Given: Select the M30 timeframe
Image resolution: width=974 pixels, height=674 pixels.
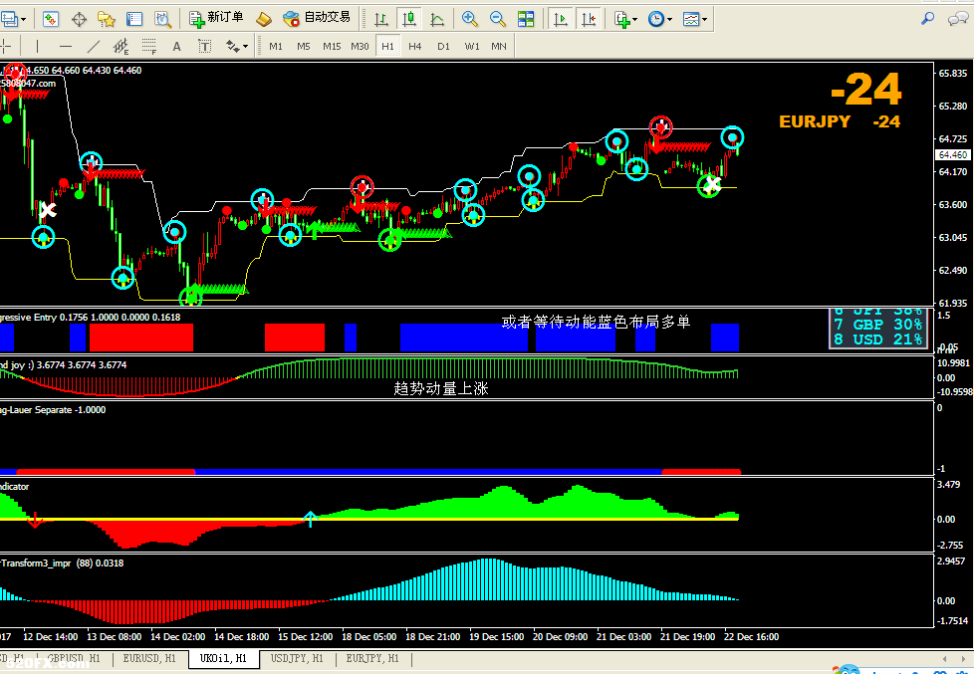Looking at the screenshot, I should (x=360, y=46).
